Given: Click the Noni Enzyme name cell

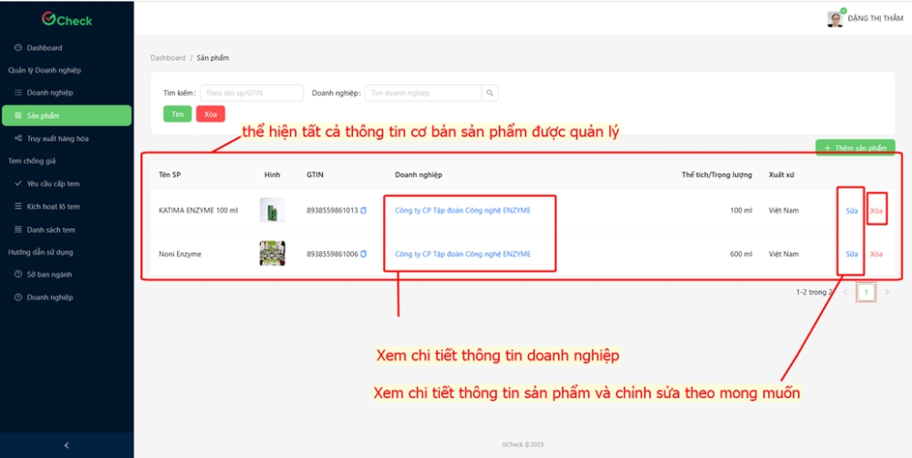Looking at the screenshot, I should point(180,255).
